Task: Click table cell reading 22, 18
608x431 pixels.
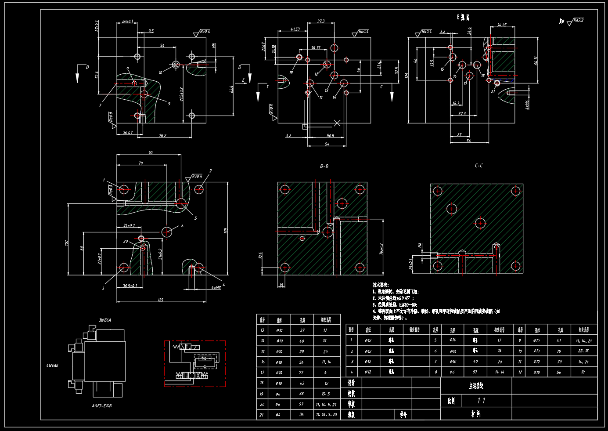Action: point(584,351)
